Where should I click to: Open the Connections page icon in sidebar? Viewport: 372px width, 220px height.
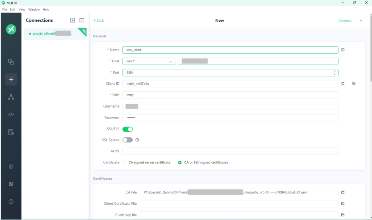point(11,62)
